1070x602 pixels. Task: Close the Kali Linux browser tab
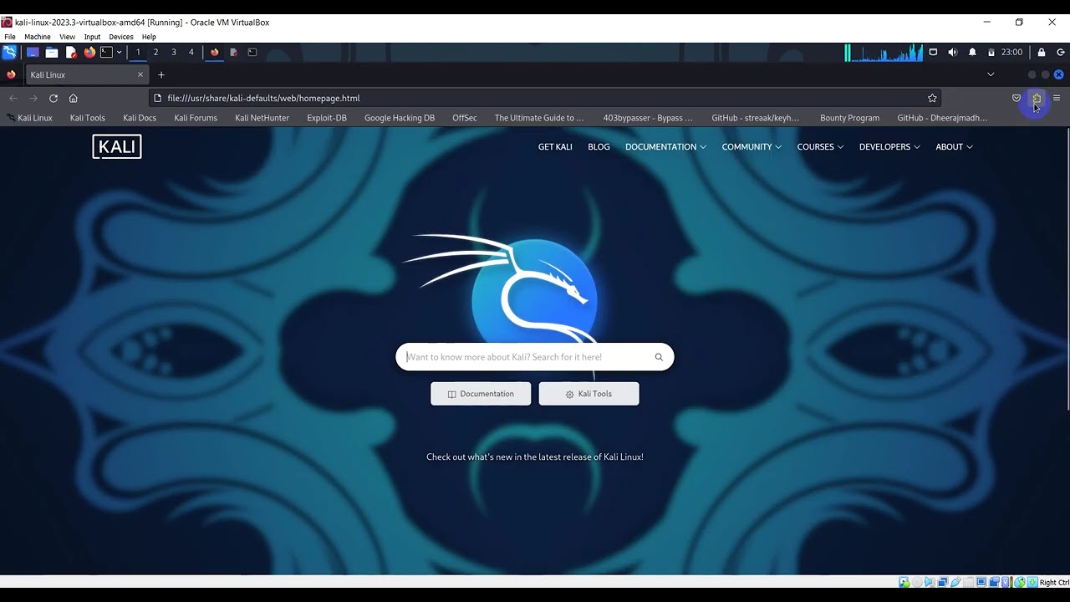pyautogui.click(x=140, y=74)
